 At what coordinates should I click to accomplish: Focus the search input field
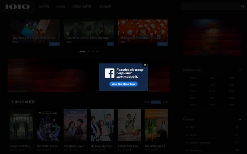coord(211,7)
